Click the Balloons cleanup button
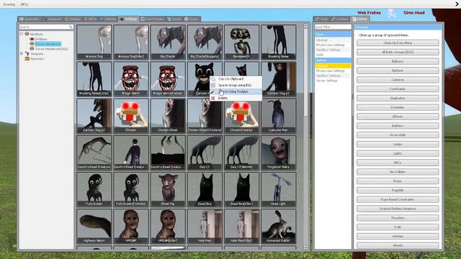This screenshot has height=259, width=461. (398, 61)
